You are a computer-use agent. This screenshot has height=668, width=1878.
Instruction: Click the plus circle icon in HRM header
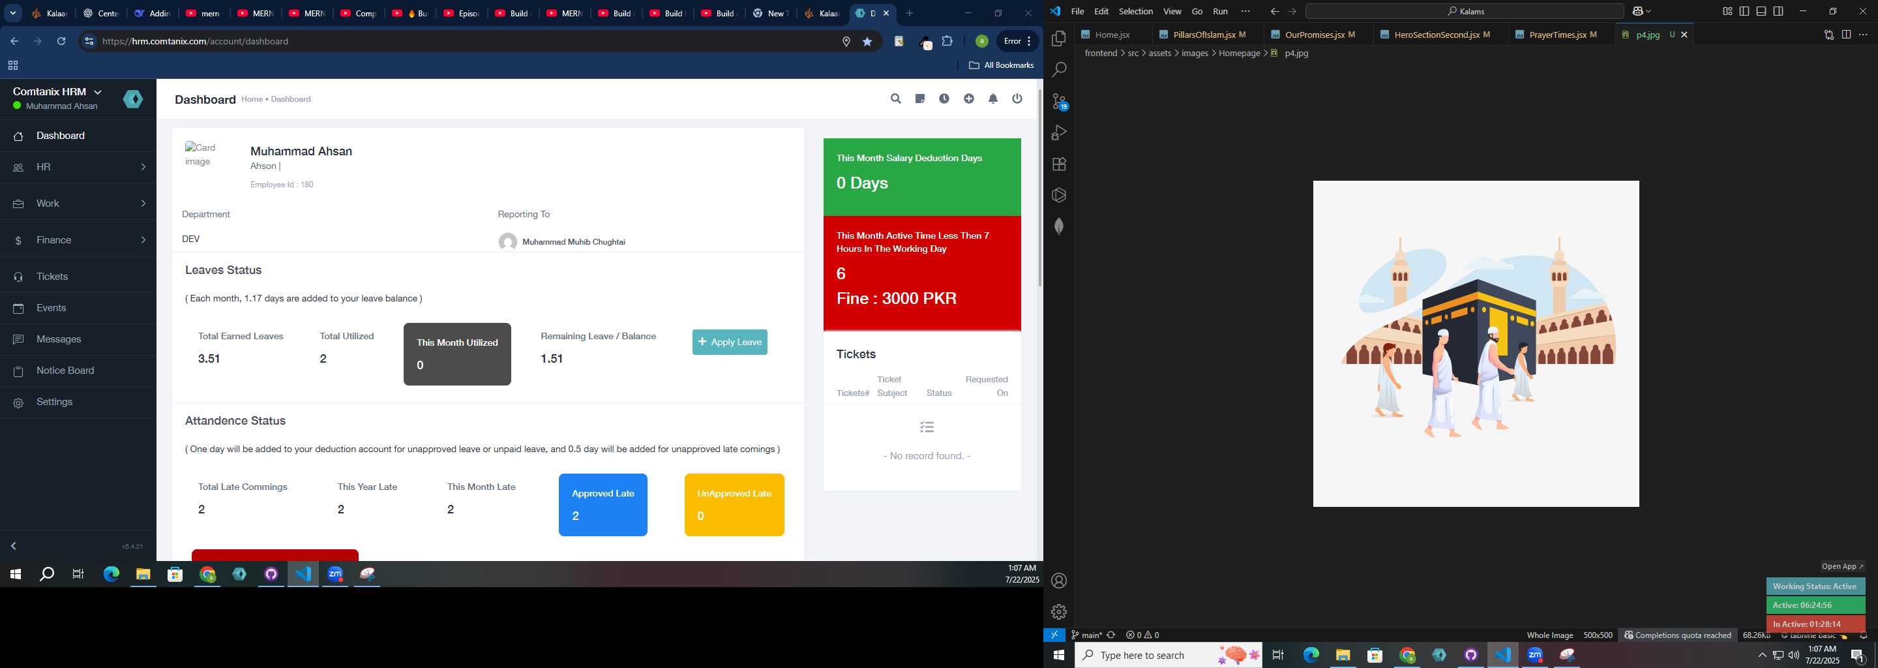969,99
